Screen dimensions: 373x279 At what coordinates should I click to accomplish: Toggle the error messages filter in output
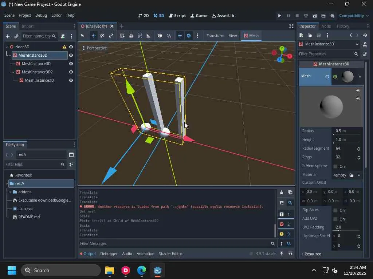pos(285,224)
